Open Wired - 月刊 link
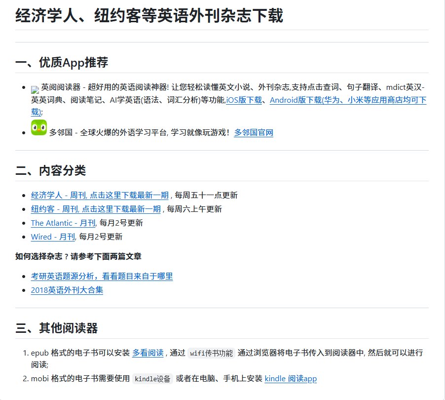This screenshot has width=445, height=400. pyautogui.click(x=53, y=237)
